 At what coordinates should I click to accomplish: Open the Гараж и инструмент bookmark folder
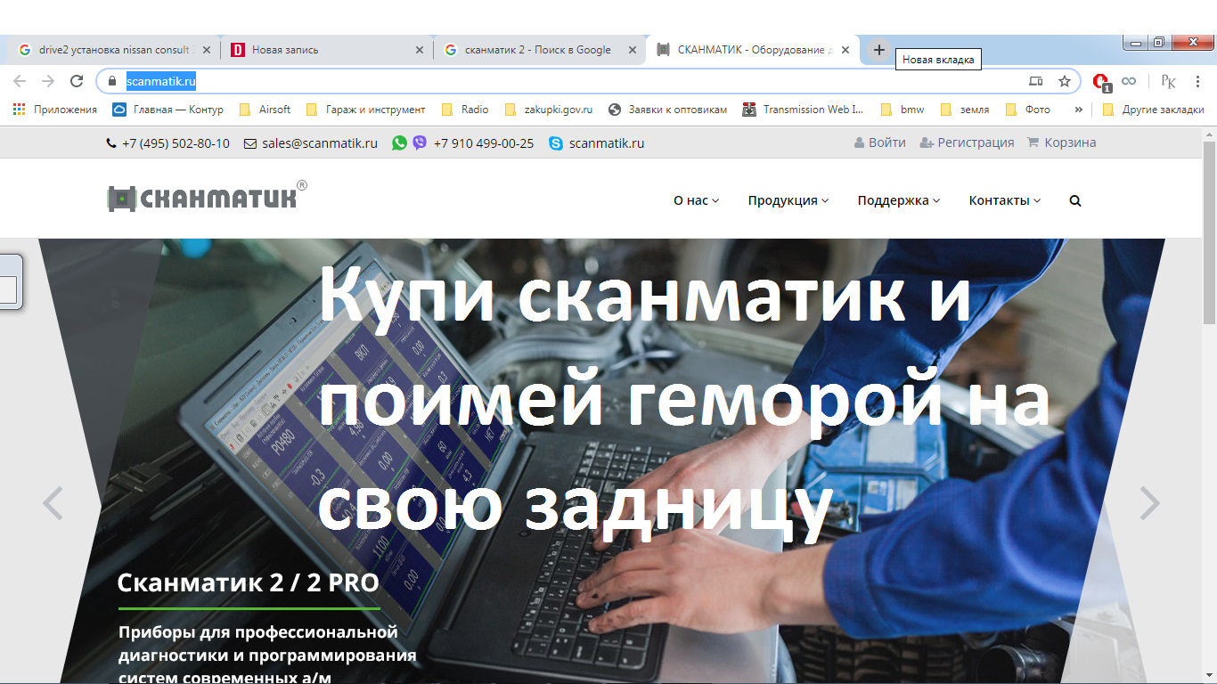pyautogui.click(x=365, y=110)
